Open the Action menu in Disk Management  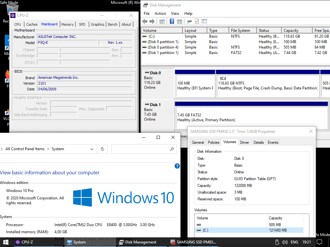click(160, 14)
